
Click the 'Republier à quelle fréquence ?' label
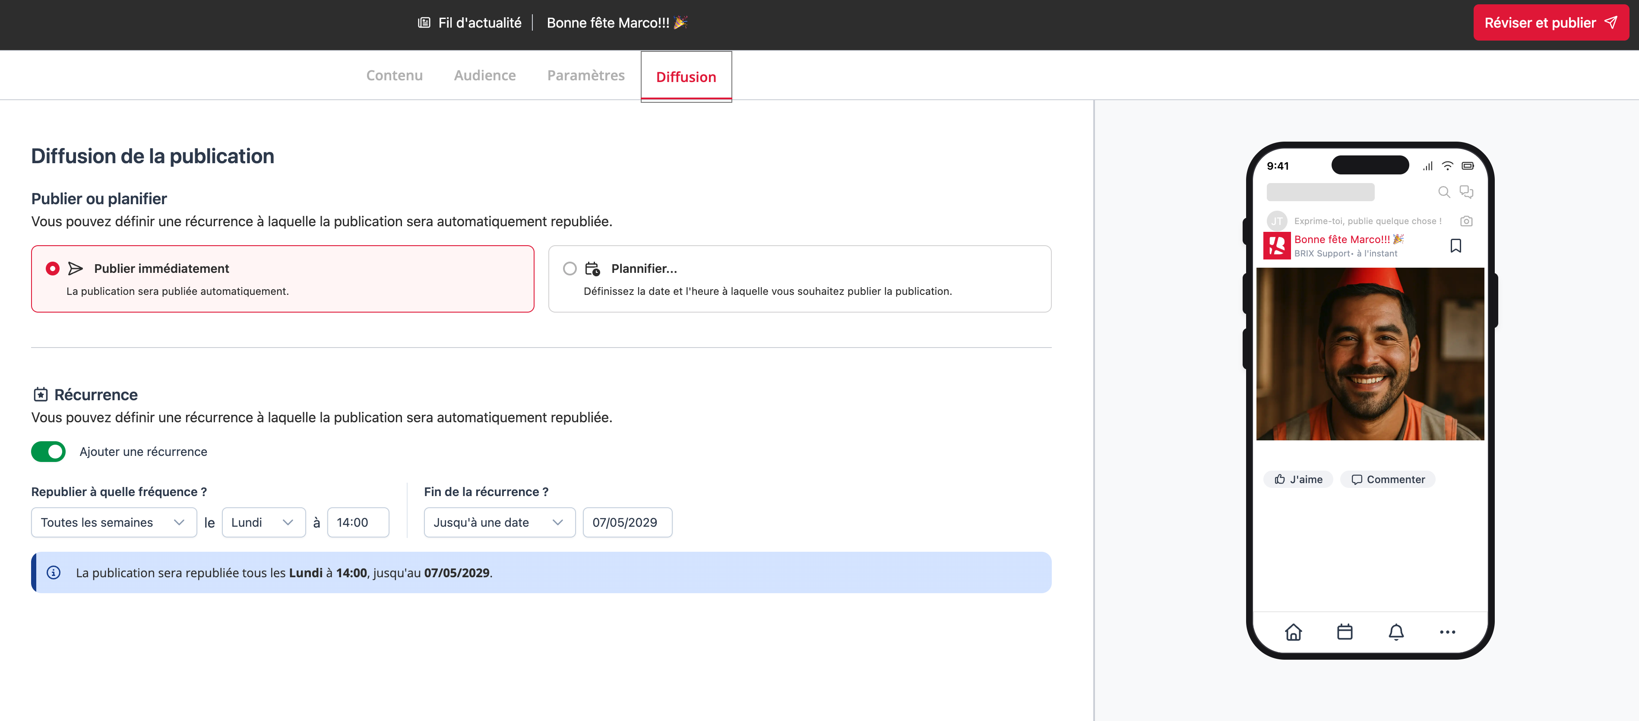119,492
